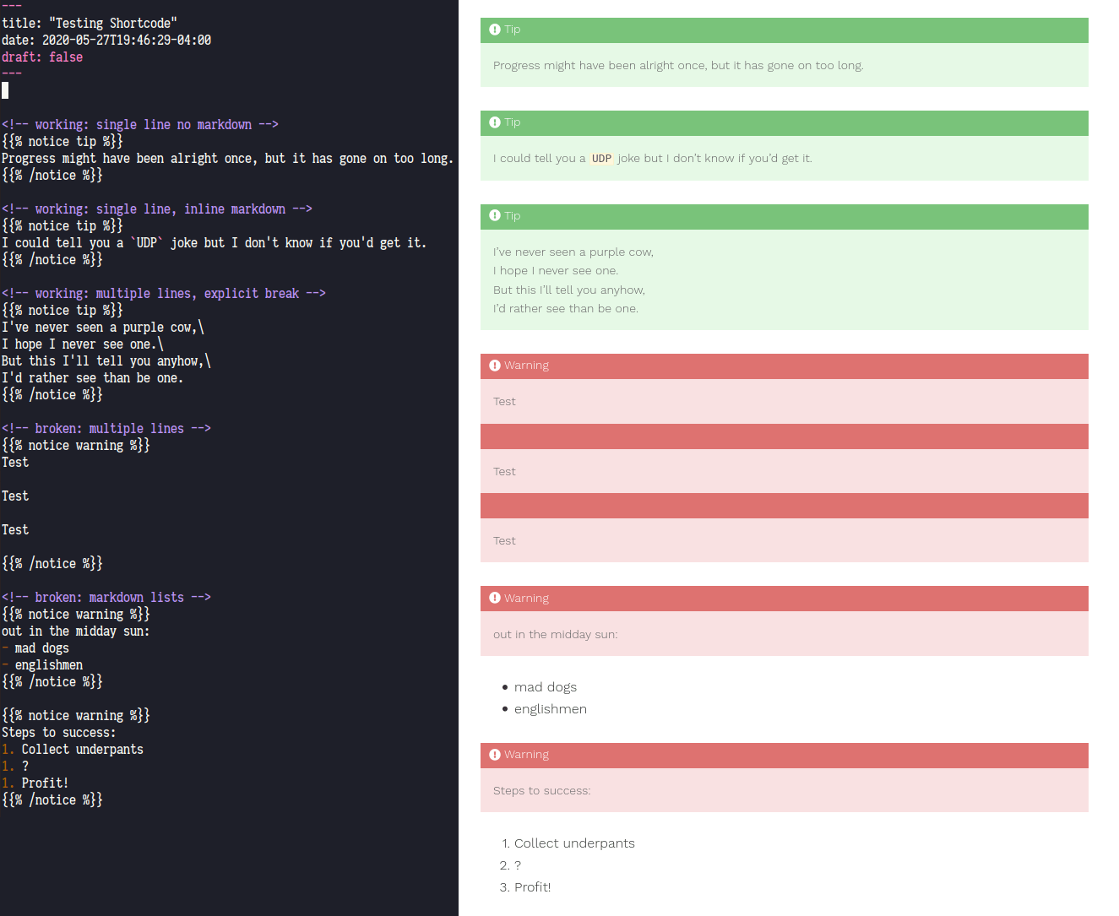Image resolution: width=1119 pixels, height=916 pixels.
Task: Click the empty green bar between Test warnings
Action: (x=784, y=436)
